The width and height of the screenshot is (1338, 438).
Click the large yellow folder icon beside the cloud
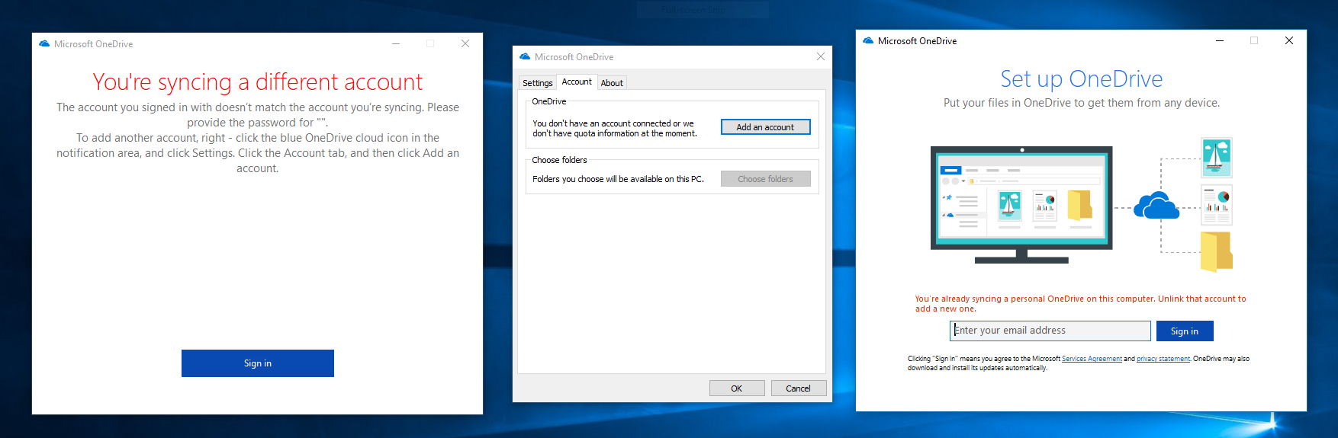(1217, 251)
